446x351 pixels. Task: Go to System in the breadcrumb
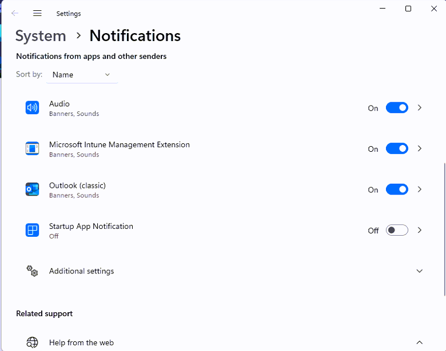pos(41,36)
